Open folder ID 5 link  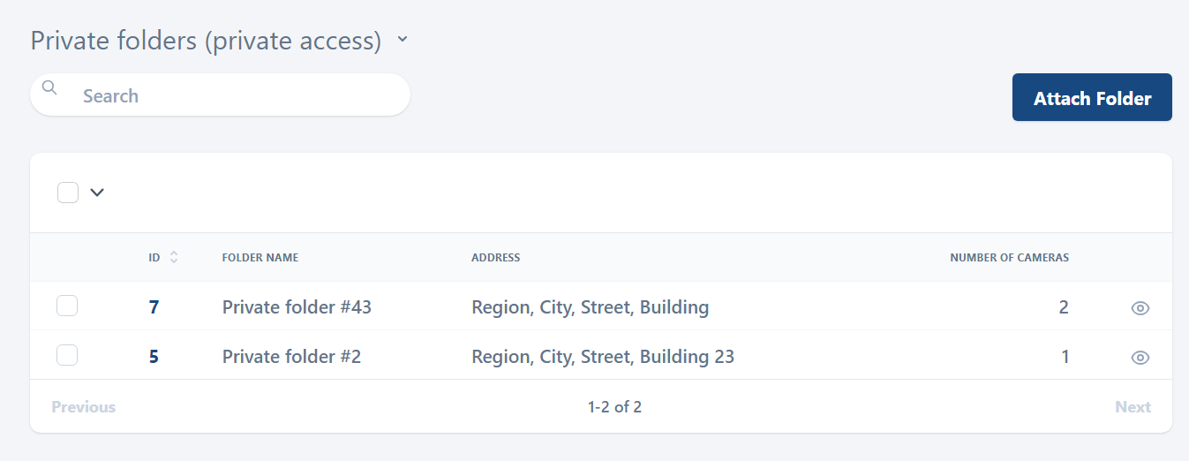154,357
